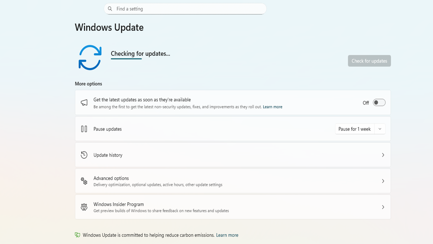Open the Pause for 1 week dropdown arrow
The width and height of the screenshot is (433, 244).
tap(380, 129)
